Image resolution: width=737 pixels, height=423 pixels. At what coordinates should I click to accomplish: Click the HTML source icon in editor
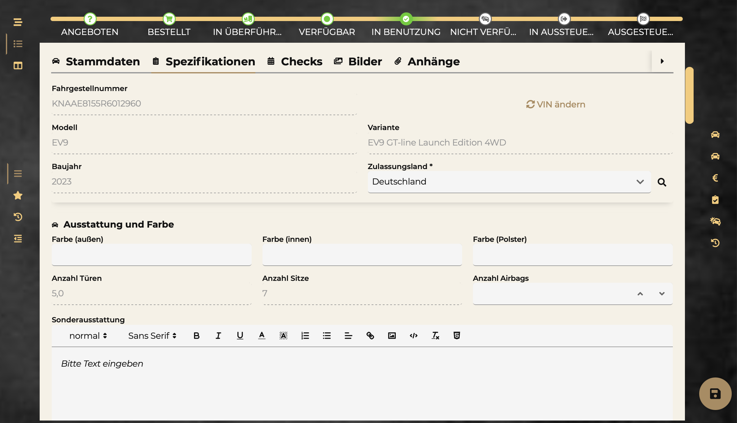457,336
